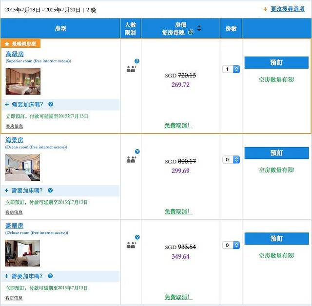312x306 pixels.
Task: Click help icon beside Superior room occupancy
Action: point(137,61)
